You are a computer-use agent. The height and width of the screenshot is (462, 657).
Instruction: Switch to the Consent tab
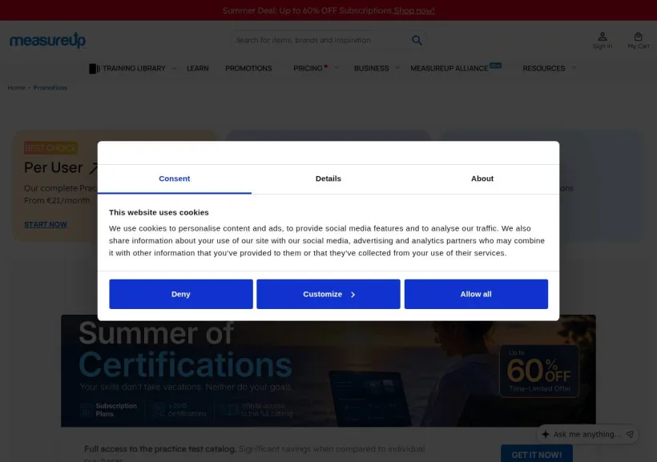pos(175,179)
